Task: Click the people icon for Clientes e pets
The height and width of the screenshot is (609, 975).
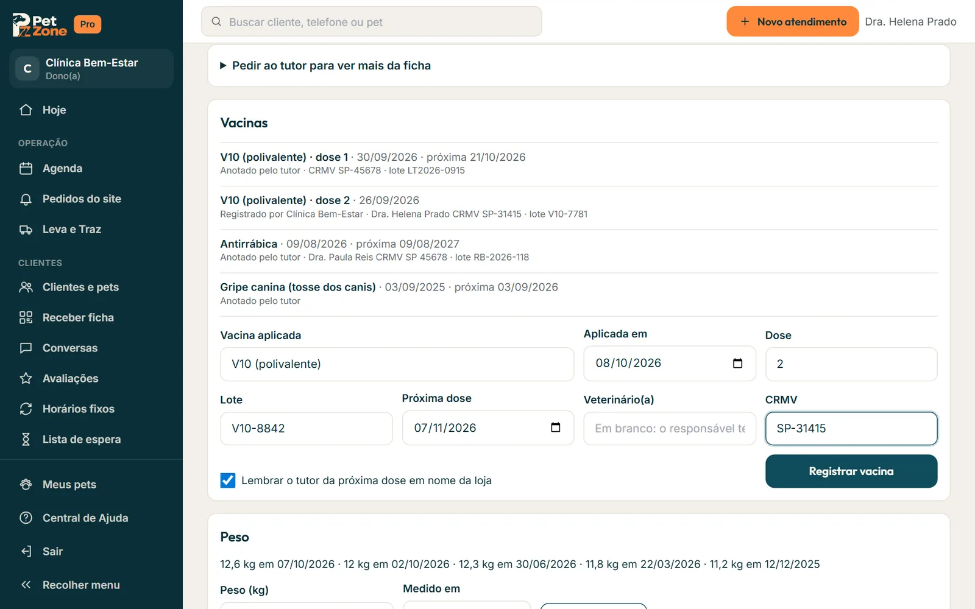Action: pos(26,287)
